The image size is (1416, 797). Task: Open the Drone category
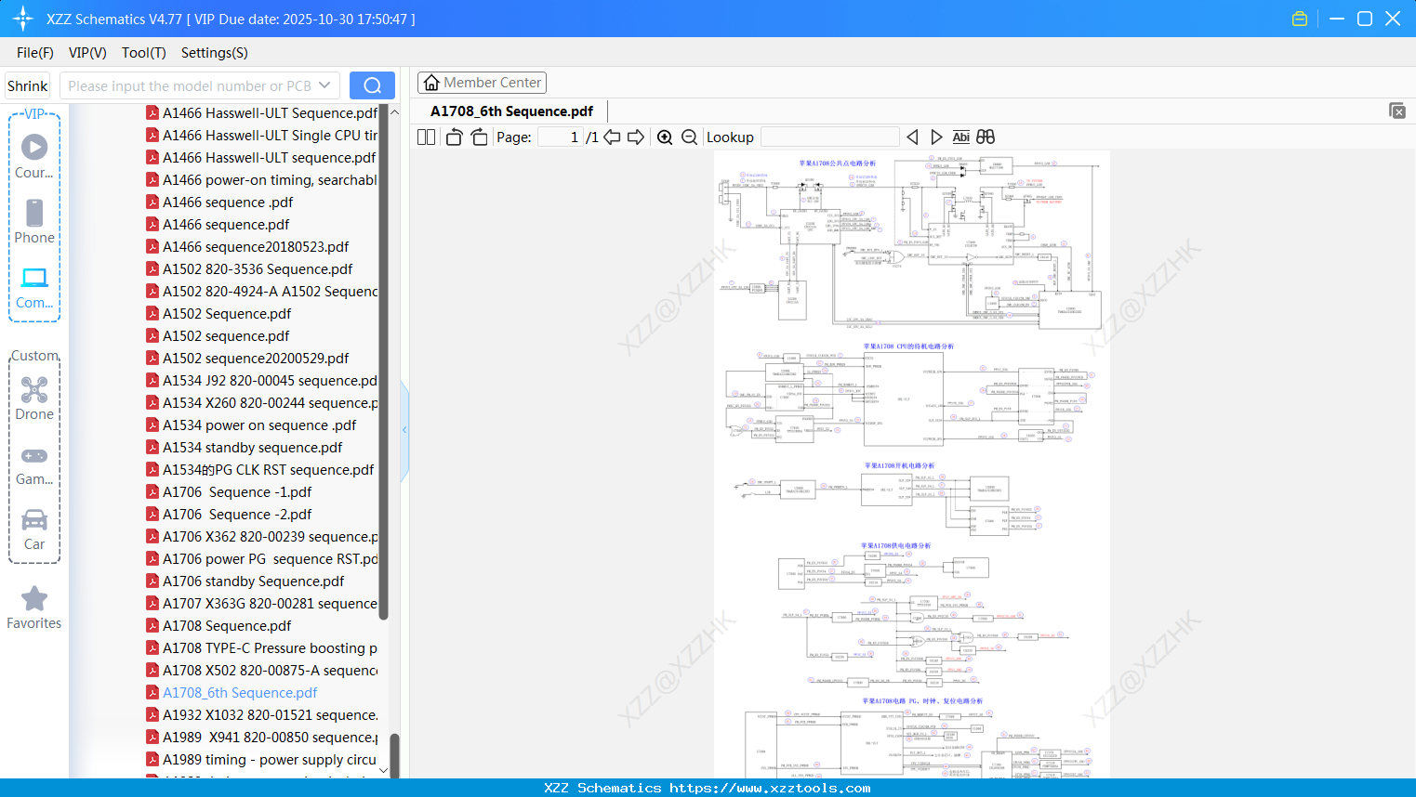coord(34,398)
